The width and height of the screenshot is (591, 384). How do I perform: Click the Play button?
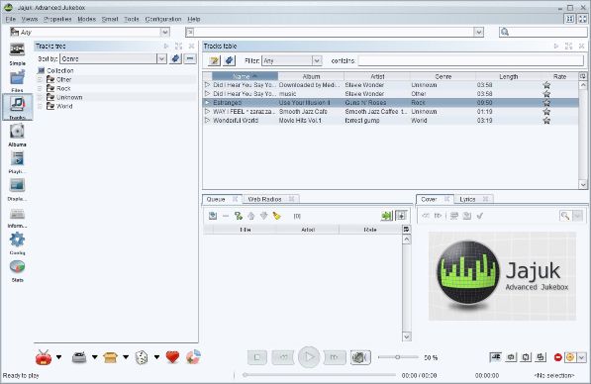pyautogui.click(x=309, y=357)
